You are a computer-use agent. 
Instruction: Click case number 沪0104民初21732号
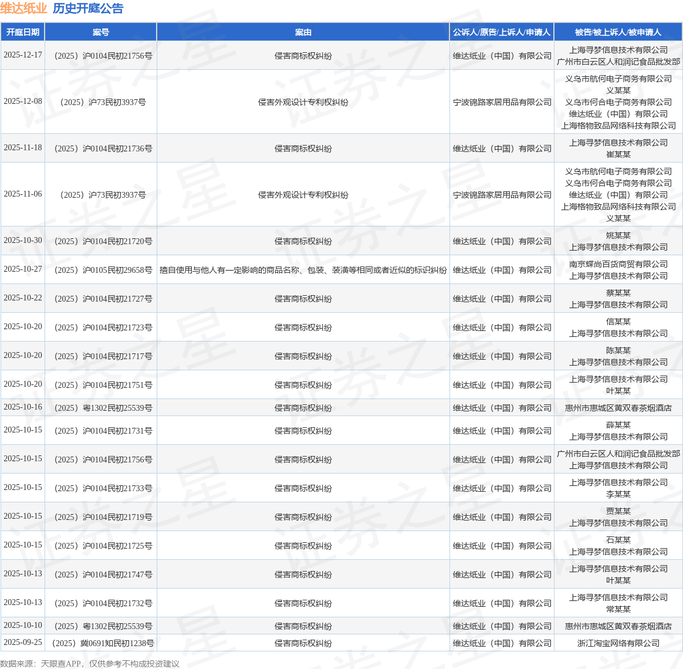[103, 603]
